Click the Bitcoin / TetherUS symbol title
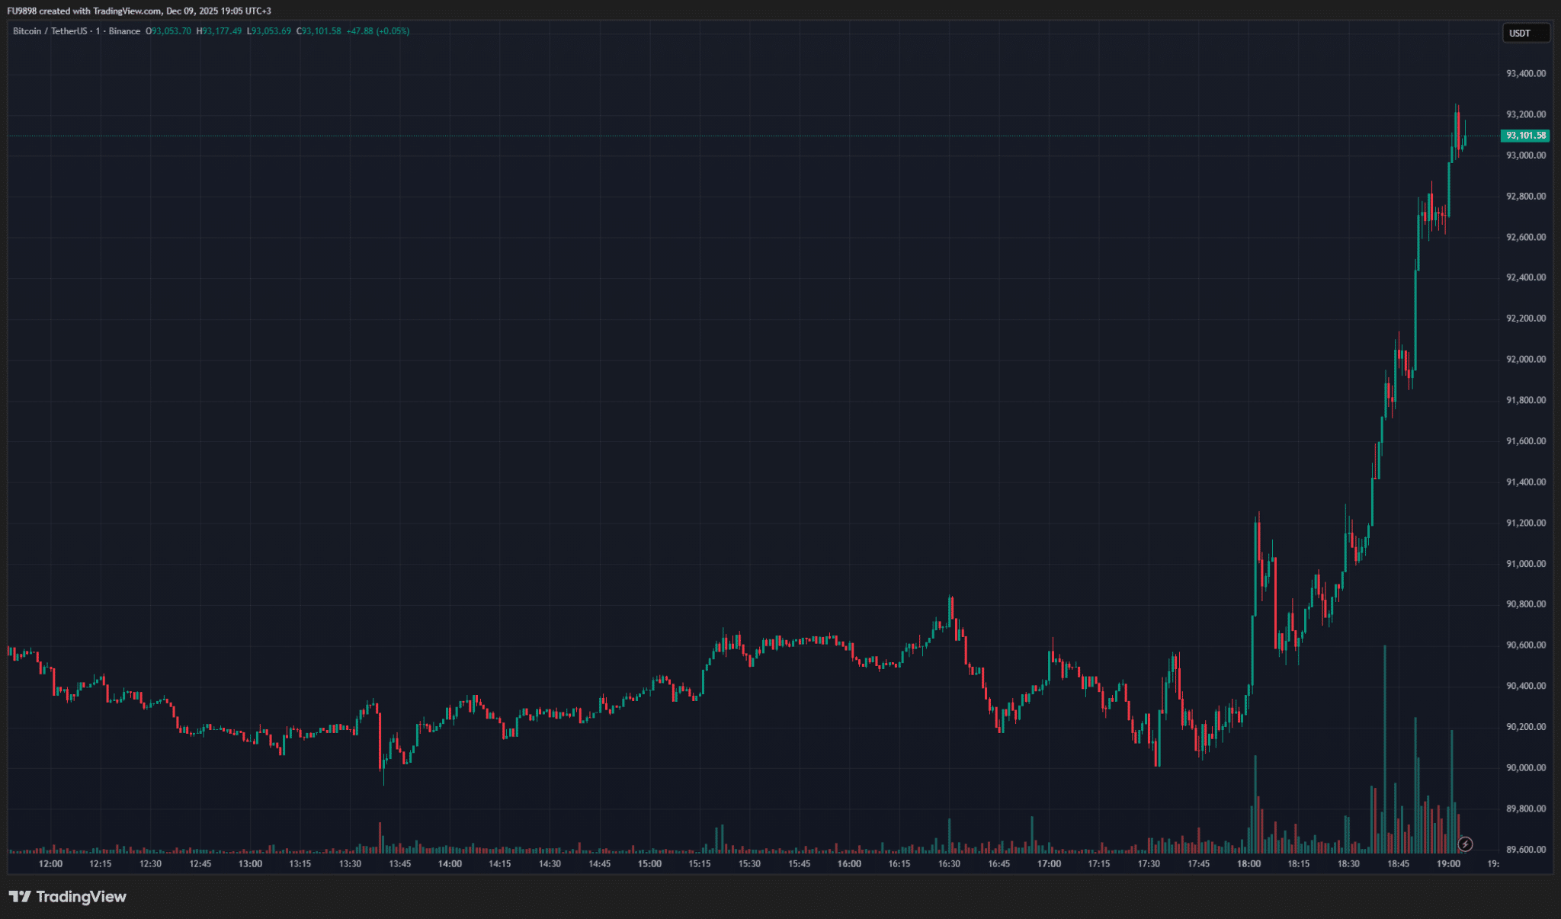Image resolution: width=1561 pixels, height=919 pixels. pyautogui.click(x=50, y=31)
